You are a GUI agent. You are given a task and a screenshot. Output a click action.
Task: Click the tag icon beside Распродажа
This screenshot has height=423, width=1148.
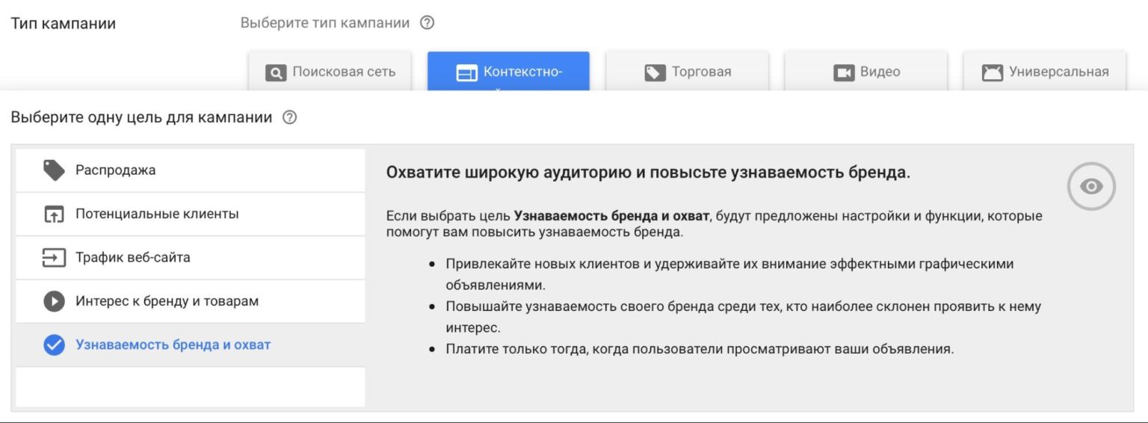[x=54, y=170]
